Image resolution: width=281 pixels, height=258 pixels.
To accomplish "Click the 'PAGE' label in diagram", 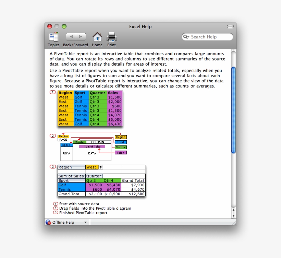I will [x=63, y=140].
